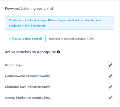
Task: Select the #charlisays search entry
Action: pyautogui.click(x=13, y=65)
